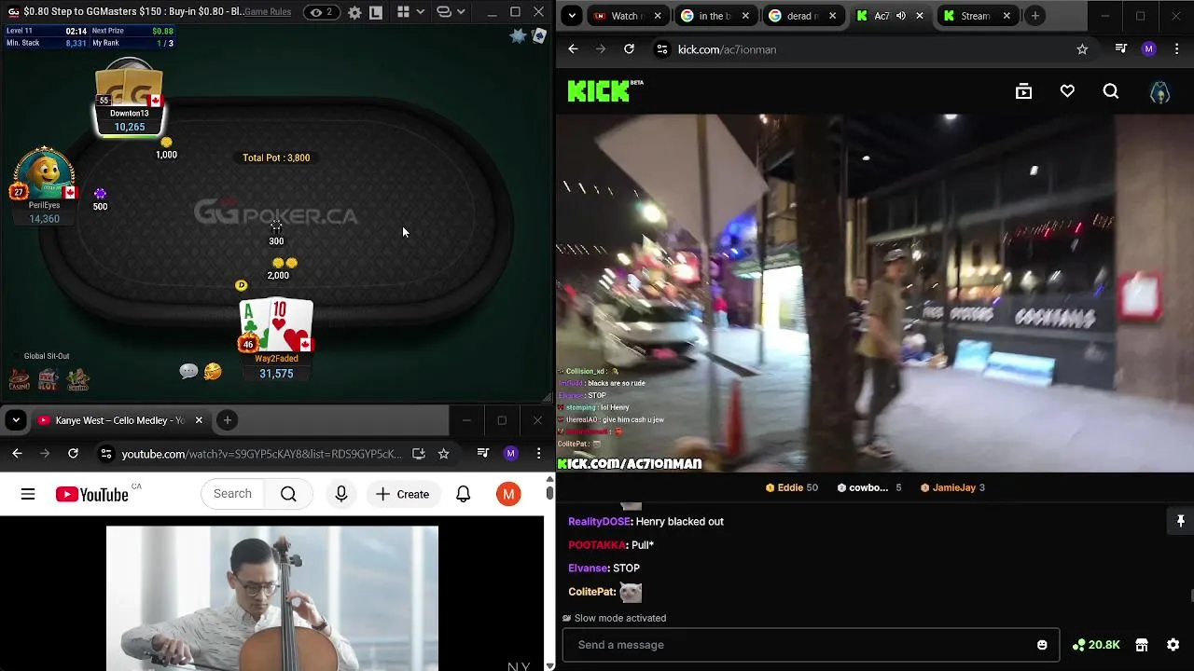Switch to the 'derad' Google tab

click(x=801, y=16)
